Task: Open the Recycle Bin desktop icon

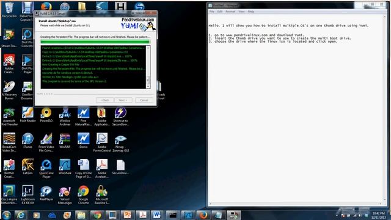Action: (9, 10)
